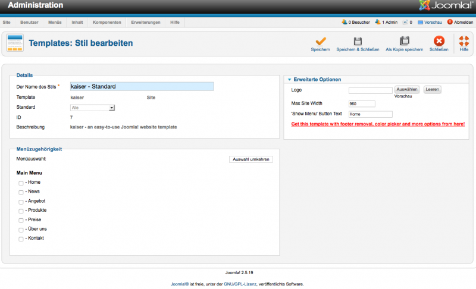Click the red Schließen icon
This screenshot has width=476, height=289.
(439, 41)
